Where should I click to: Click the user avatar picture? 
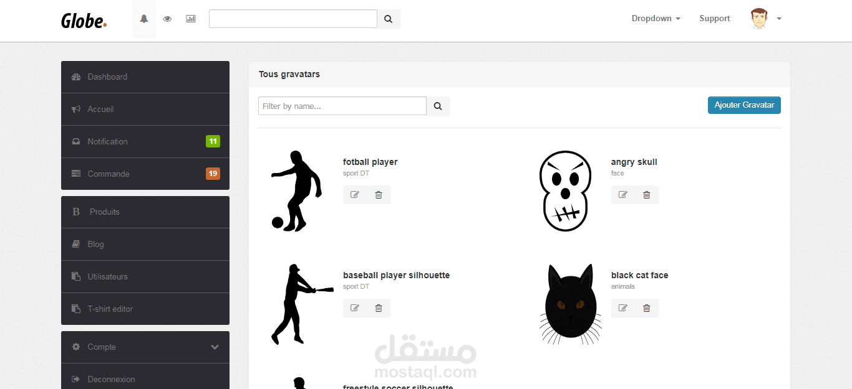point(759,19)
